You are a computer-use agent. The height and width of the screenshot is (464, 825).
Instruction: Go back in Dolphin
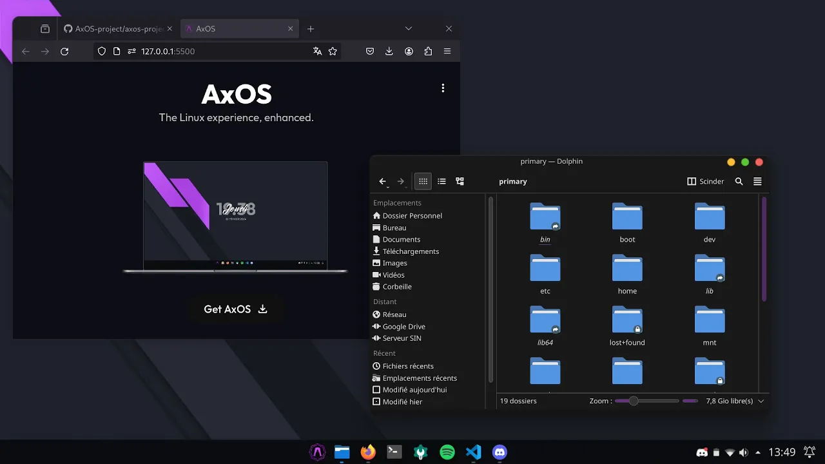tap(383, 182)
